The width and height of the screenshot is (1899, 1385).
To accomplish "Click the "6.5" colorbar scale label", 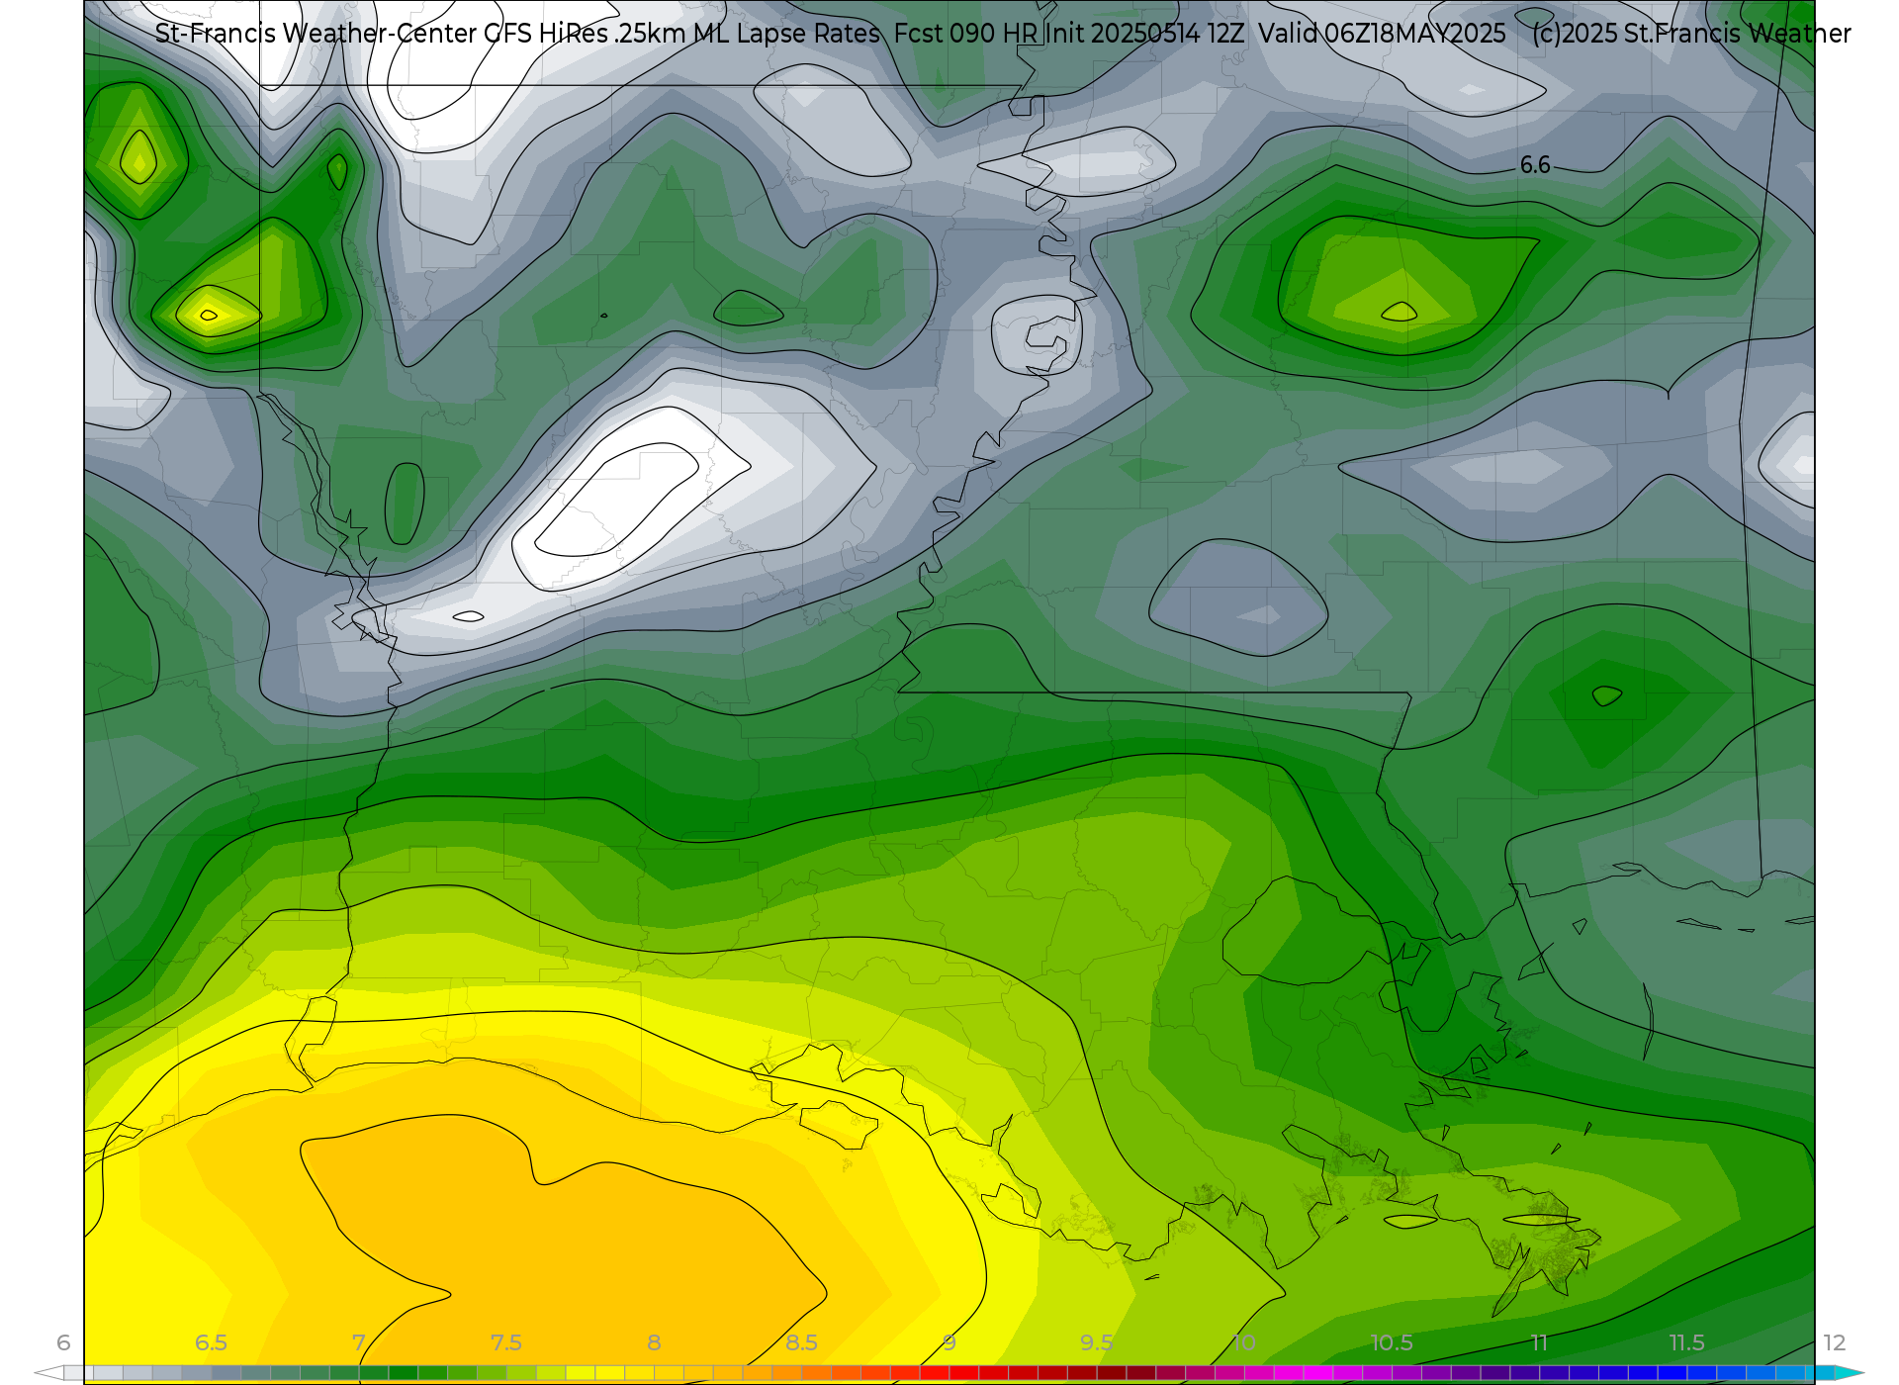I will 211,1342.
